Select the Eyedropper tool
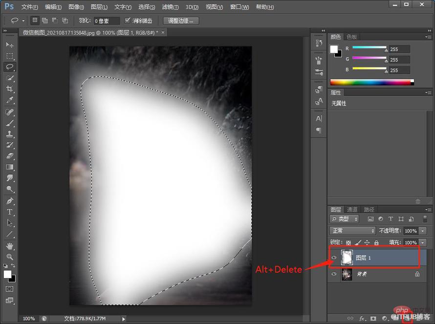This screenshot has width=435, height=324. click(x=10, y=100)
